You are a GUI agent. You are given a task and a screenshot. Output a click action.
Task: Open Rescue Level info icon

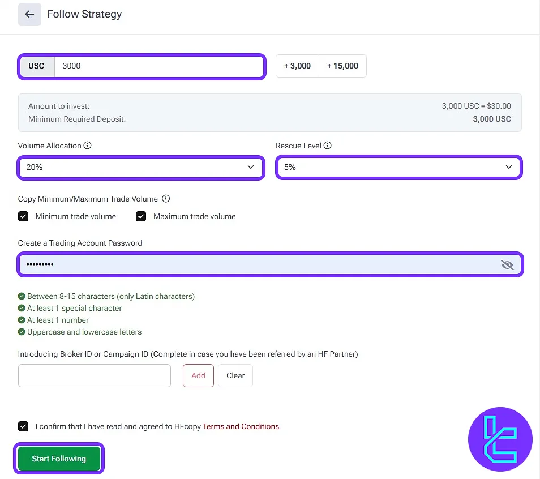[x=328, y=146]
